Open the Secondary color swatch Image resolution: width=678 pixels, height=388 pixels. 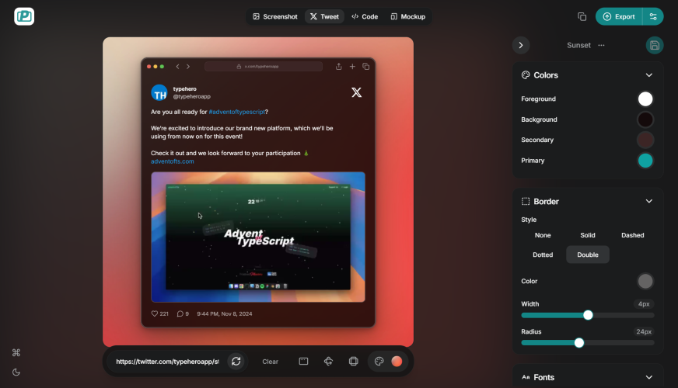[645, 140]
